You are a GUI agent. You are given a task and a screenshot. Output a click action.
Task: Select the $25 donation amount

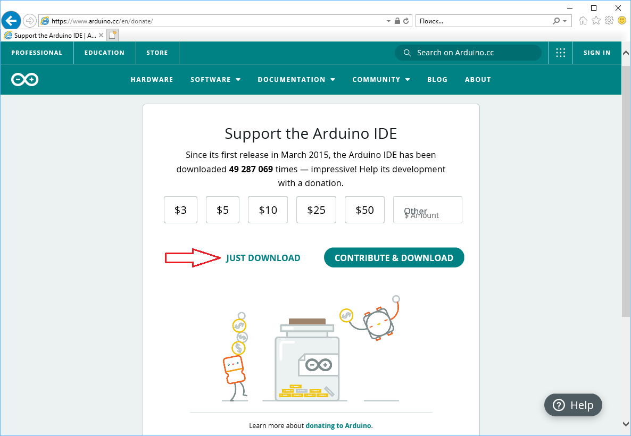(x=317, y=209)
